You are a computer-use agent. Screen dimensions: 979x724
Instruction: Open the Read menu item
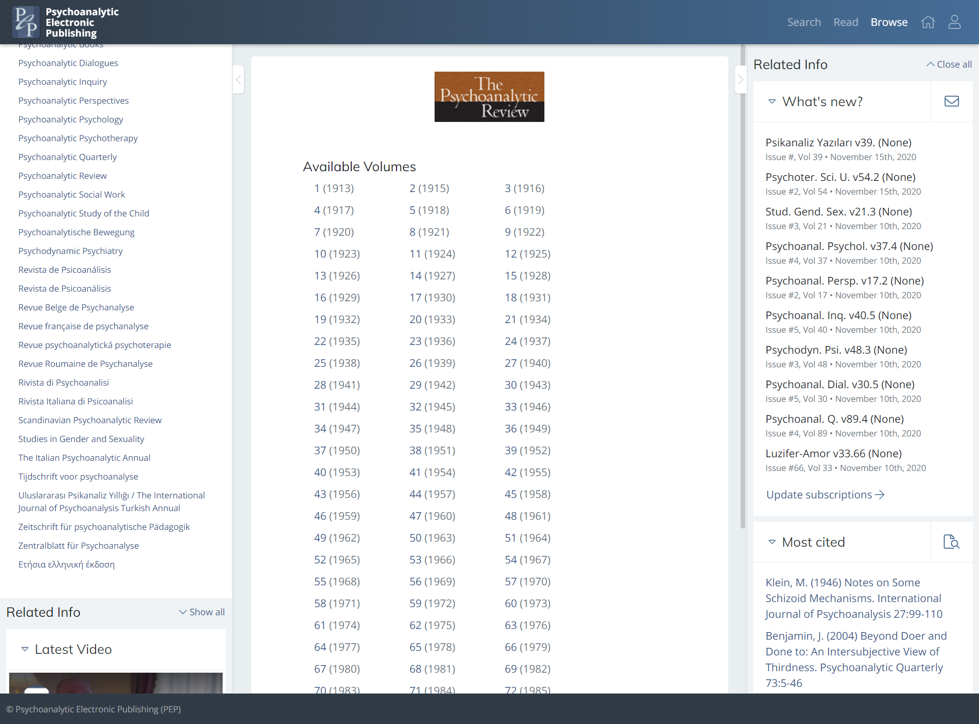(x=845, y=22)
